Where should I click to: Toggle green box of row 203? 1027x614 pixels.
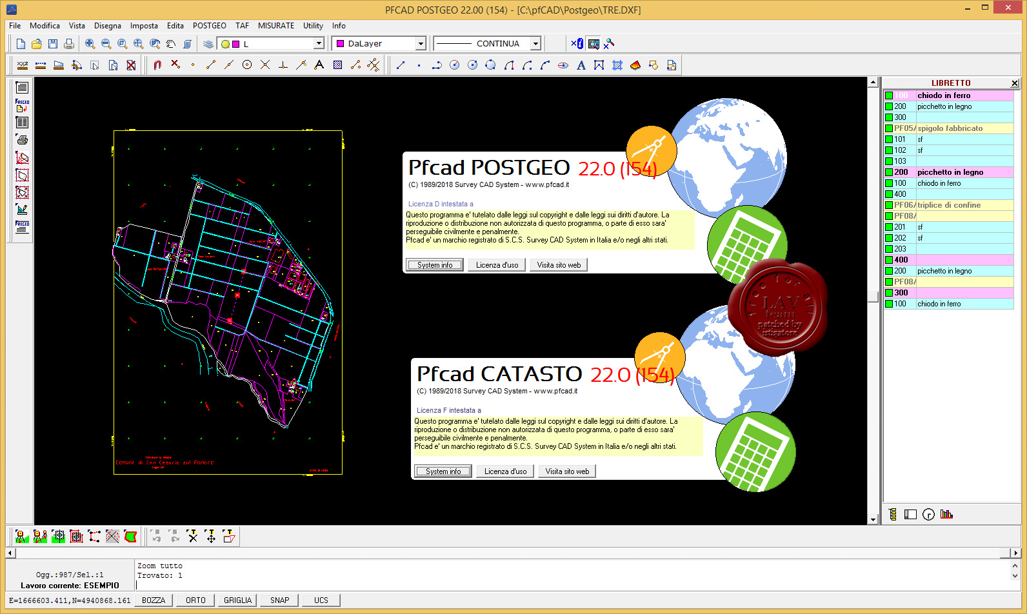click(x=889, y=249)
